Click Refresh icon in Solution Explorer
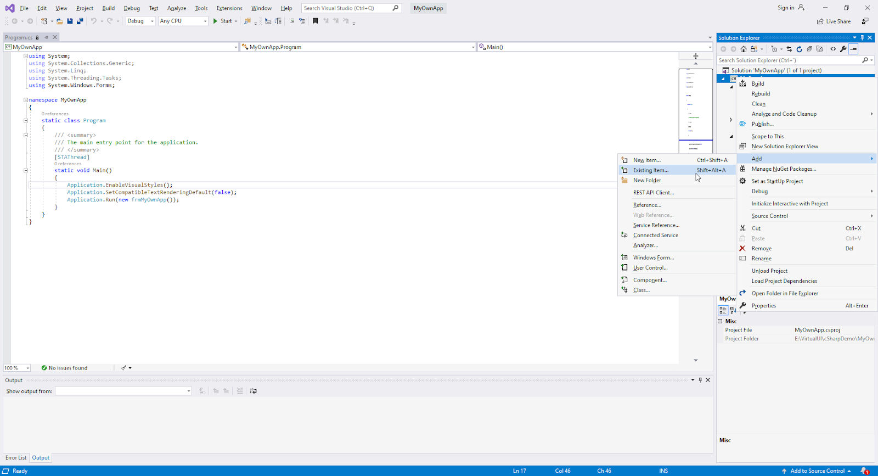Image resolution: width=878 pixels, height=476 pixels. pyautogui.click(x=799, y=49)
